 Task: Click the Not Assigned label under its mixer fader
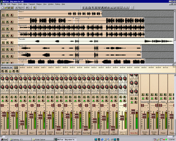tap(113, 133)
